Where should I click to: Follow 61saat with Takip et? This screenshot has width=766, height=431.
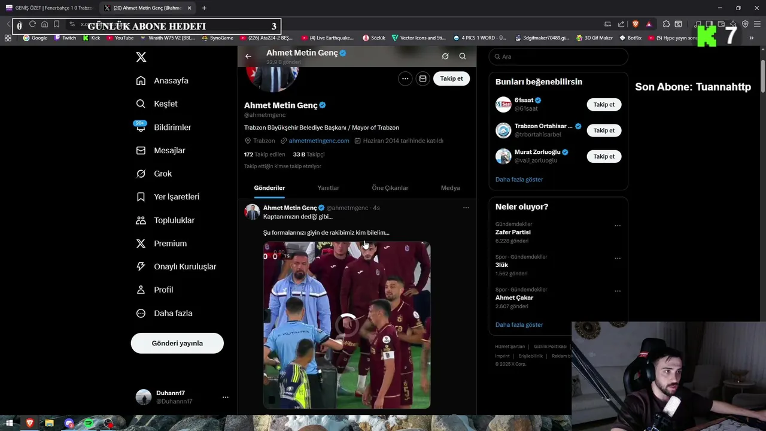tap(604, 104)
